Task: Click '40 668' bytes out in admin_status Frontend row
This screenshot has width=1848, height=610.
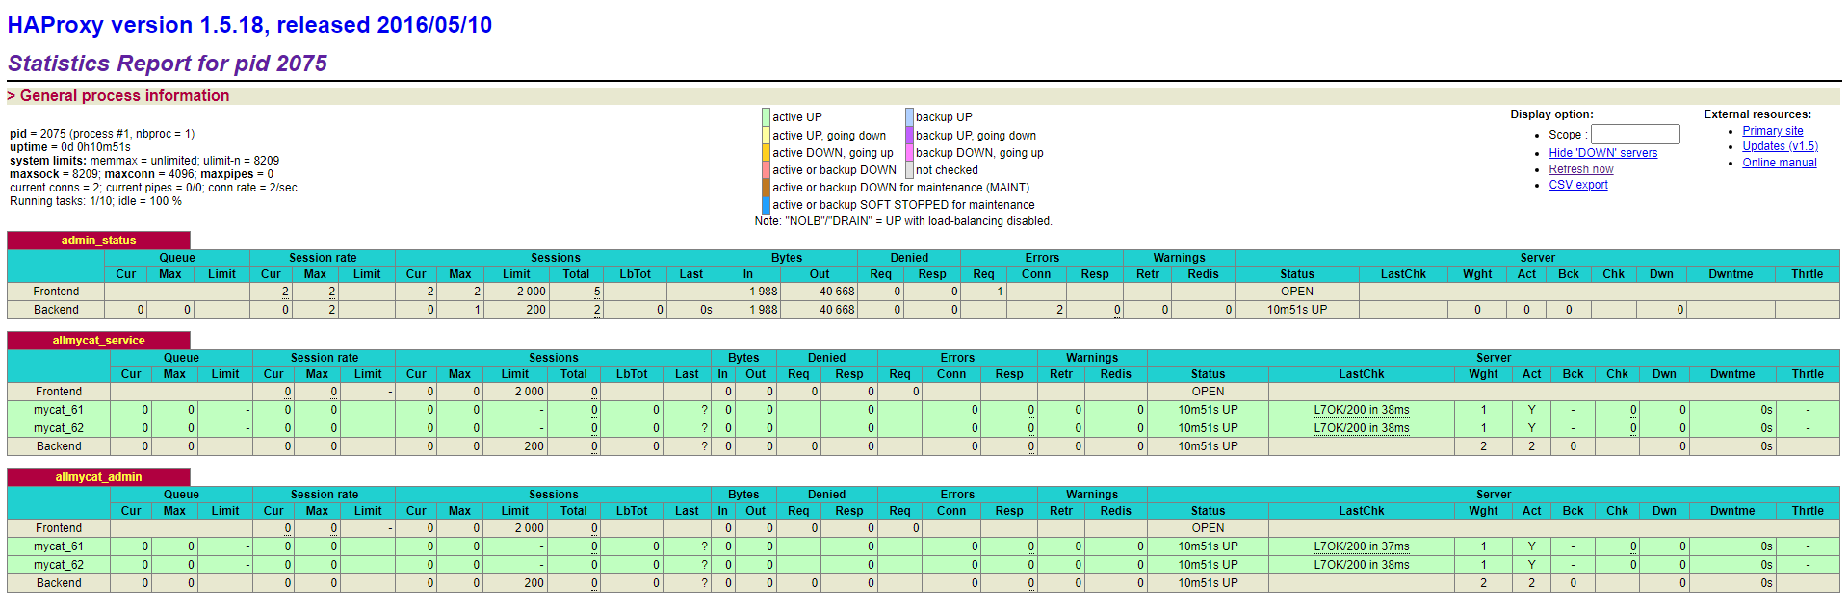Action: pos(837,292)
